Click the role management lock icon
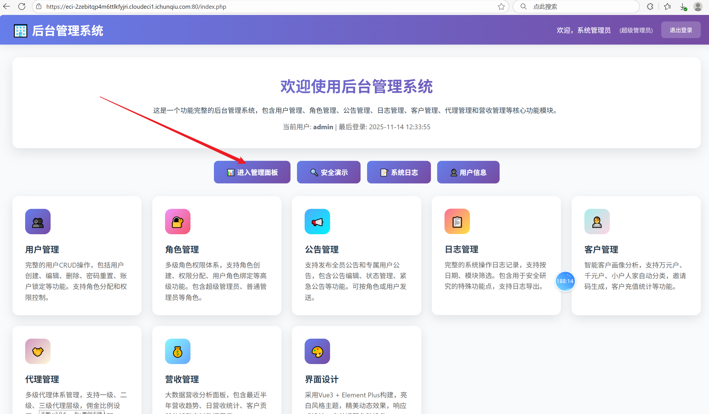709x414 pixels. tap(177, 222)
